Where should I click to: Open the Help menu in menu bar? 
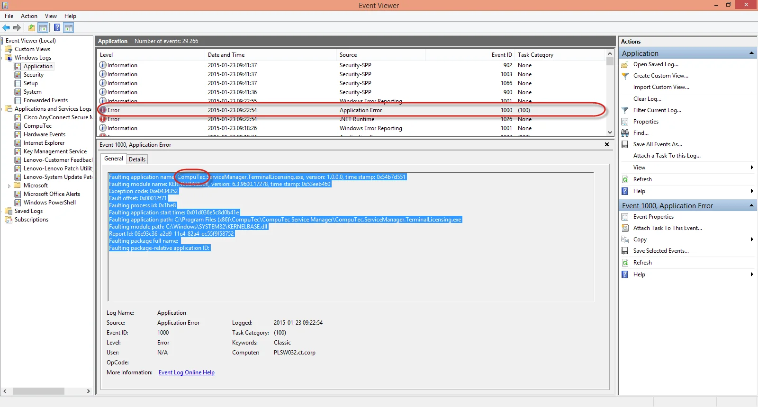[x=70, y=16]
